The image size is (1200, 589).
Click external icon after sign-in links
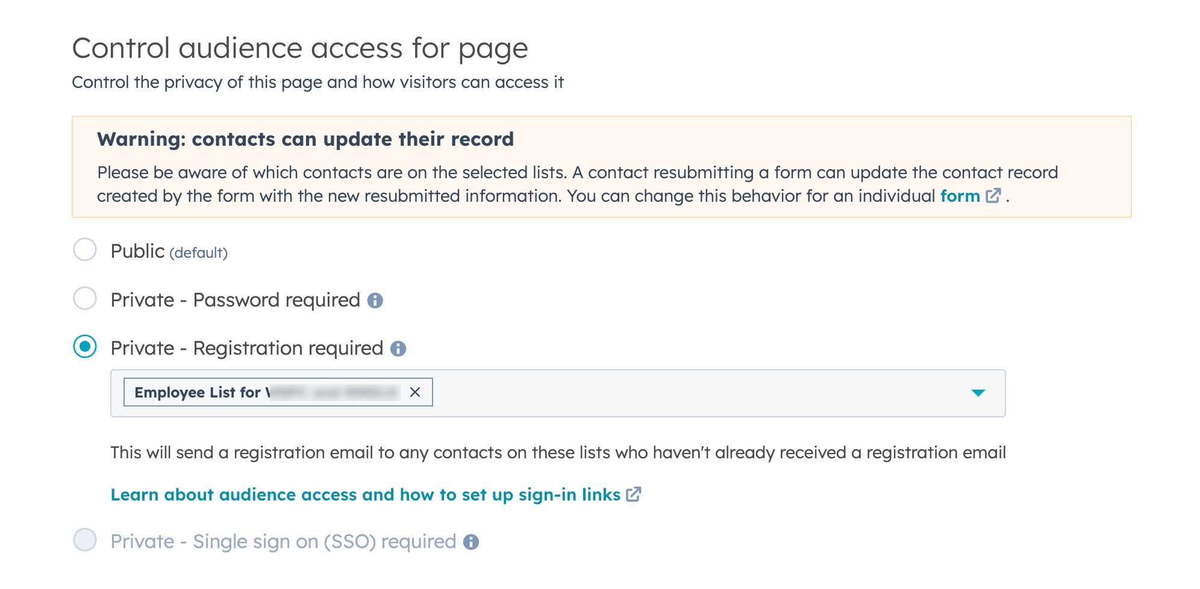point(634,494)
